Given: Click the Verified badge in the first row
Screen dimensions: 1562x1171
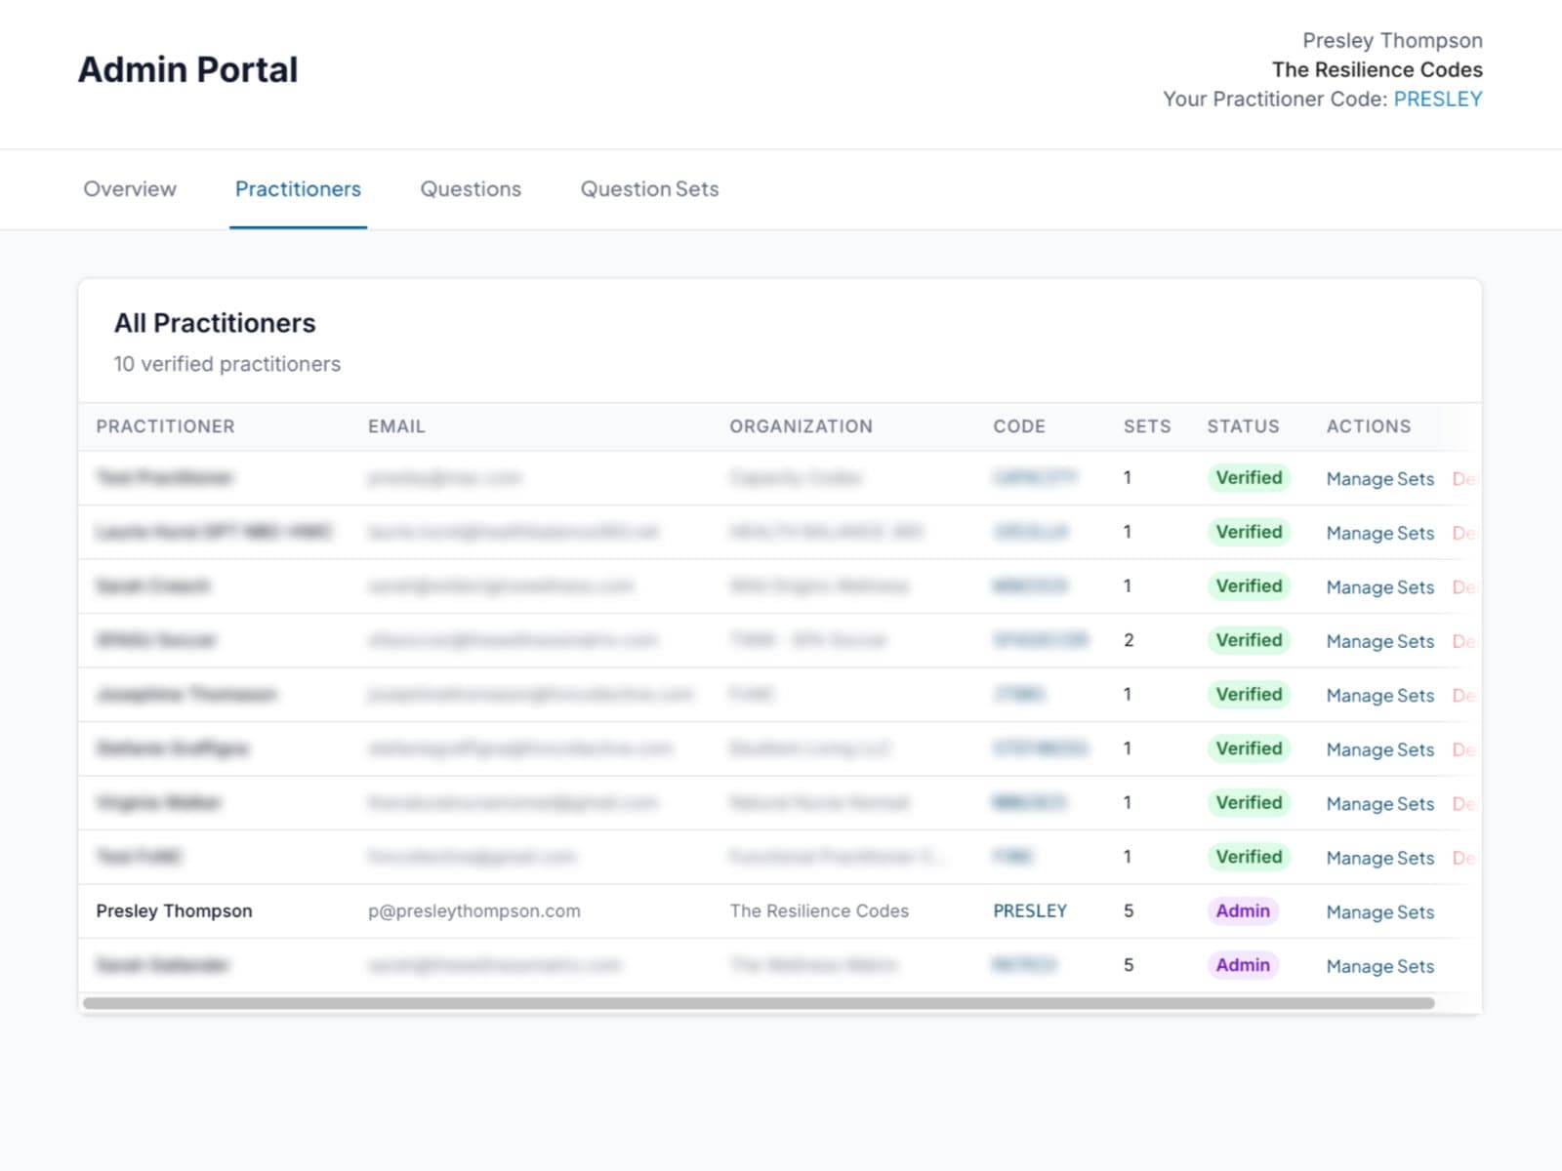Looking at the screenshot, I should [1249, 478].
